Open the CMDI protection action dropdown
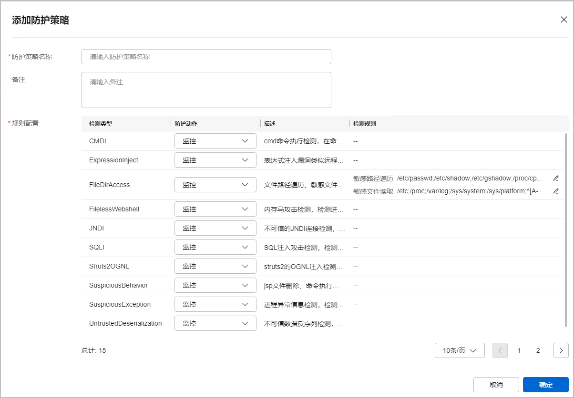 215,141
